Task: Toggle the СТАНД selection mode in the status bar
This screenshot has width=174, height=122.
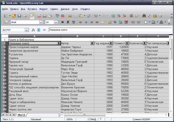Action: pyautogui.click(x=92, y=119)
